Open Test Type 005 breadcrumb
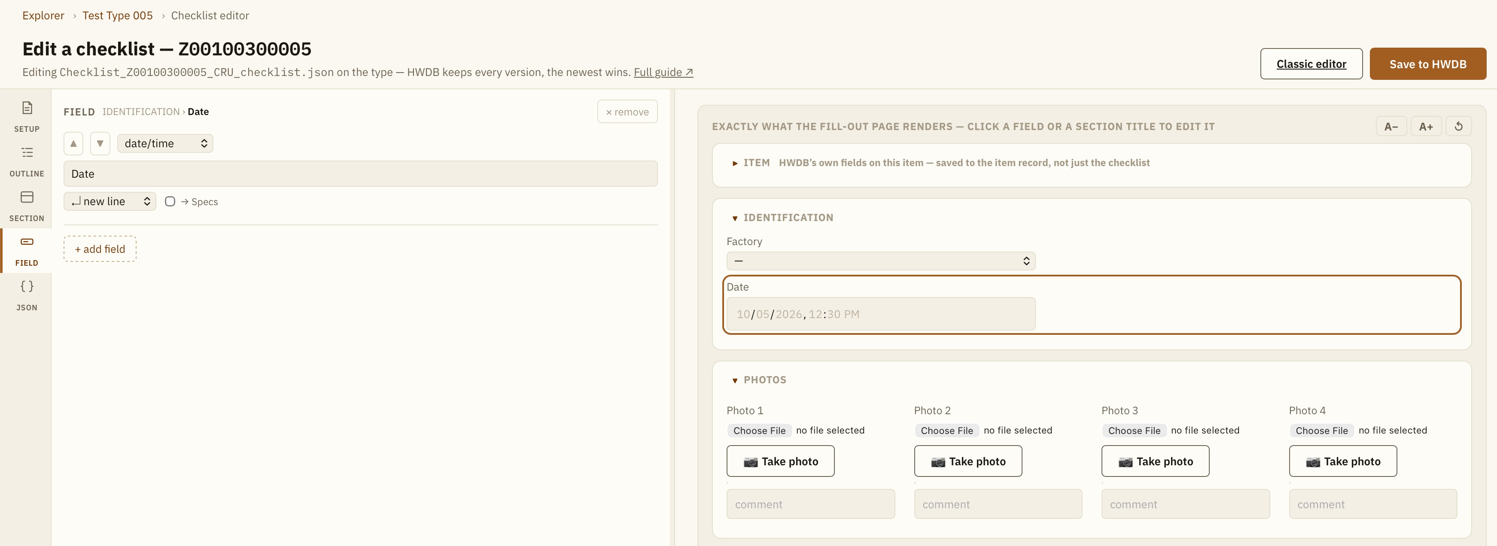1497x546 pixels. (x=117, y=16)
